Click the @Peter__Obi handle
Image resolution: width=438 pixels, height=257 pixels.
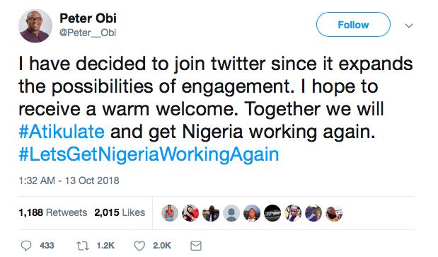(88, 33)
